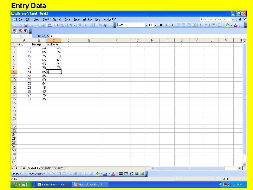Click the Insert Hyperlink icon
Viewport: 253px width, 190px height.
pyautogui.click(x=80, y=25)
